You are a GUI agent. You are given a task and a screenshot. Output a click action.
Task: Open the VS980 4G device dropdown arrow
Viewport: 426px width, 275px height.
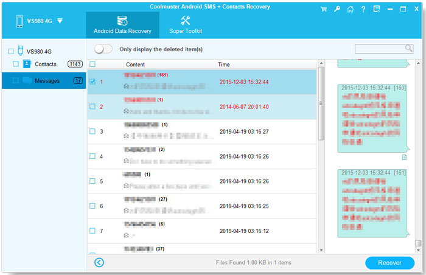pyautogui.click(x=60, y=21)
